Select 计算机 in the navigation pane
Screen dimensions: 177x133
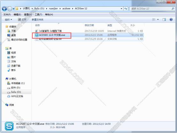13,79
